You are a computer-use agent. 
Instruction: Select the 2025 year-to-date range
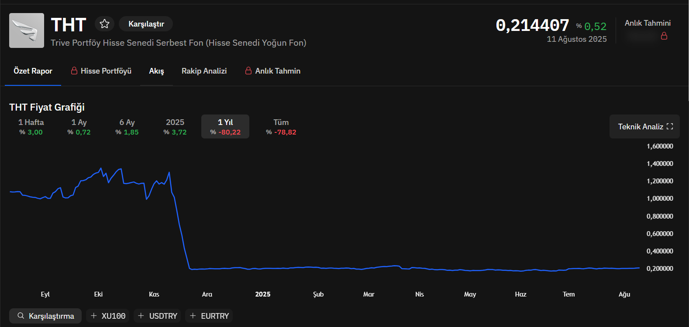175,127
